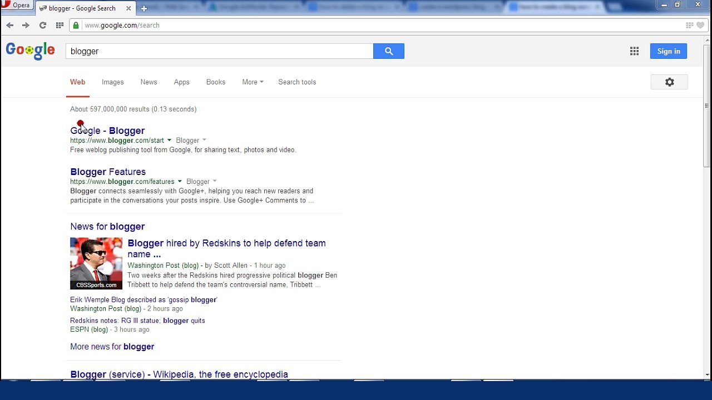The height and width of the screenshot is (400, 712).
Task: Click the scrollbar down arrow
Action: pyautogui.click(x=706, y=375)
